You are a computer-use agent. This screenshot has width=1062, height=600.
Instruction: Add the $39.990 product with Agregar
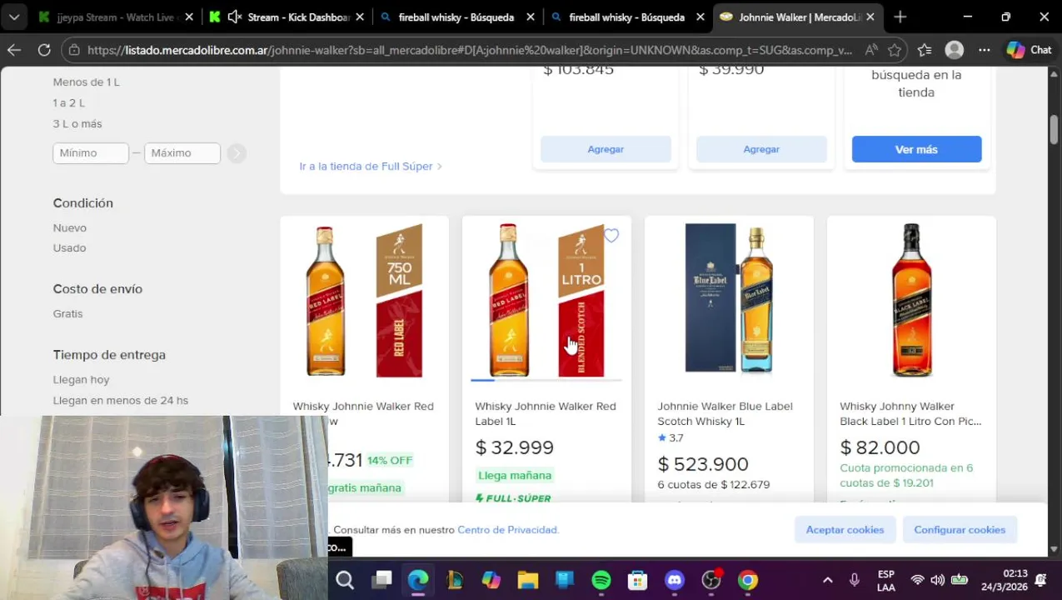click(x=761, y=149)
